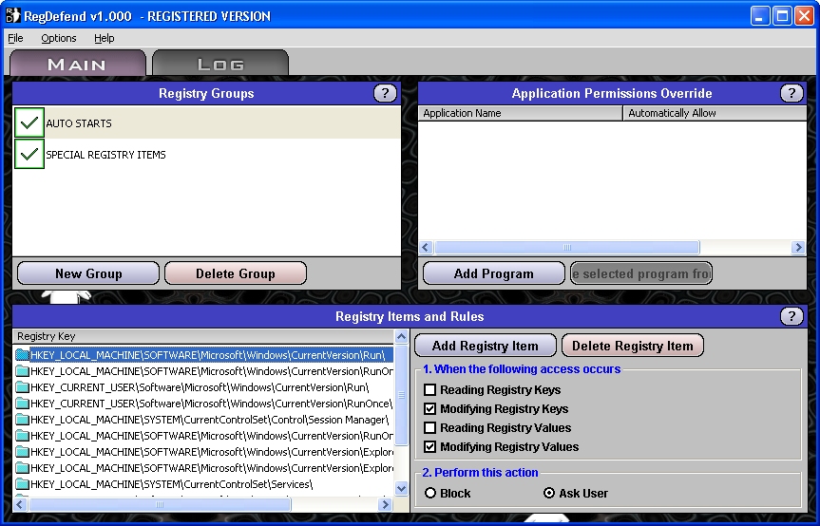This screenshot has height=526, width=820.
Task: Select the Block action radio button
Action: point(430,493)
